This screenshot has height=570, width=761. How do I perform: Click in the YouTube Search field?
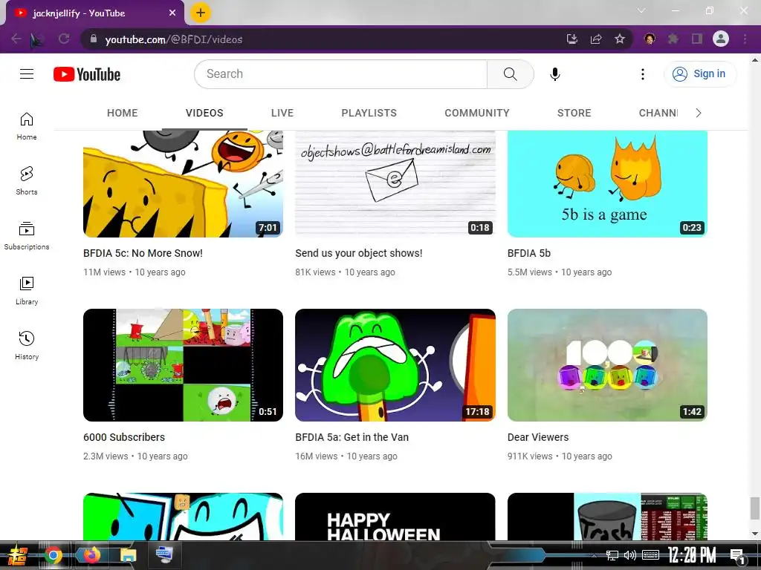tap(340, 74)
